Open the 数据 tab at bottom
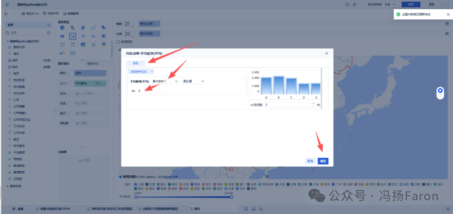This screenshot has width=453, height=214. (18, 209)
